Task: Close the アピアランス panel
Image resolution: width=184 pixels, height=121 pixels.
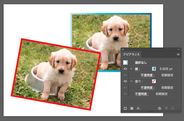Action: tap(123, 49)
